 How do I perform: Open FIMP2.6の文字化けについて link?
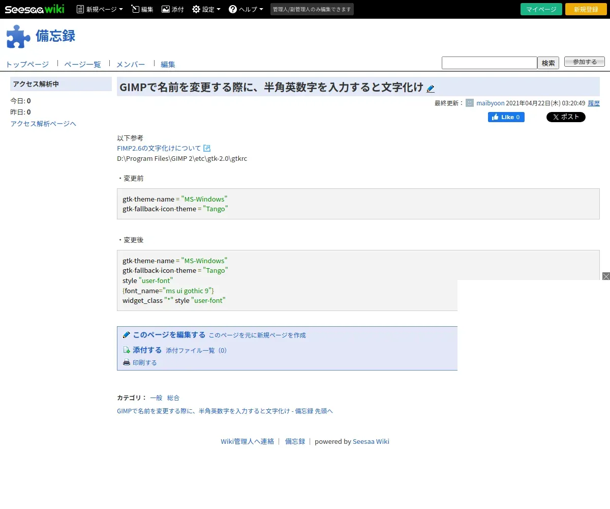point(159,148)
